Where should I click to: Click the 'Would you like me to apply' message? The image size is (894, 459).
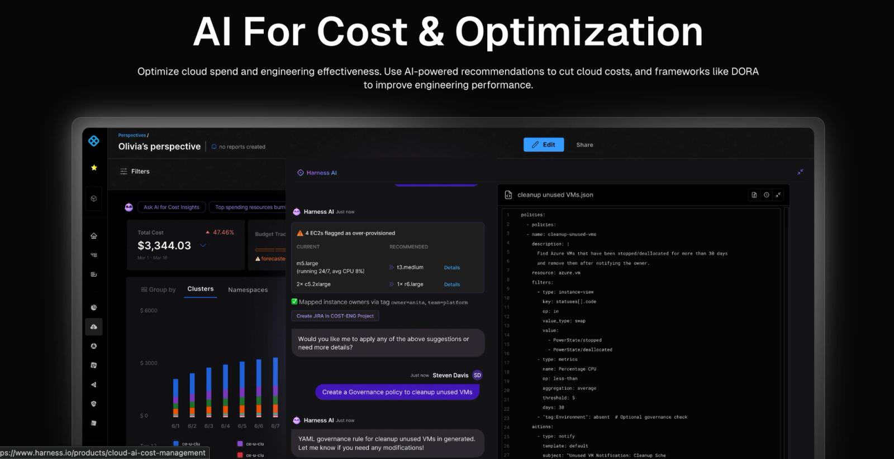pos(388,343)
